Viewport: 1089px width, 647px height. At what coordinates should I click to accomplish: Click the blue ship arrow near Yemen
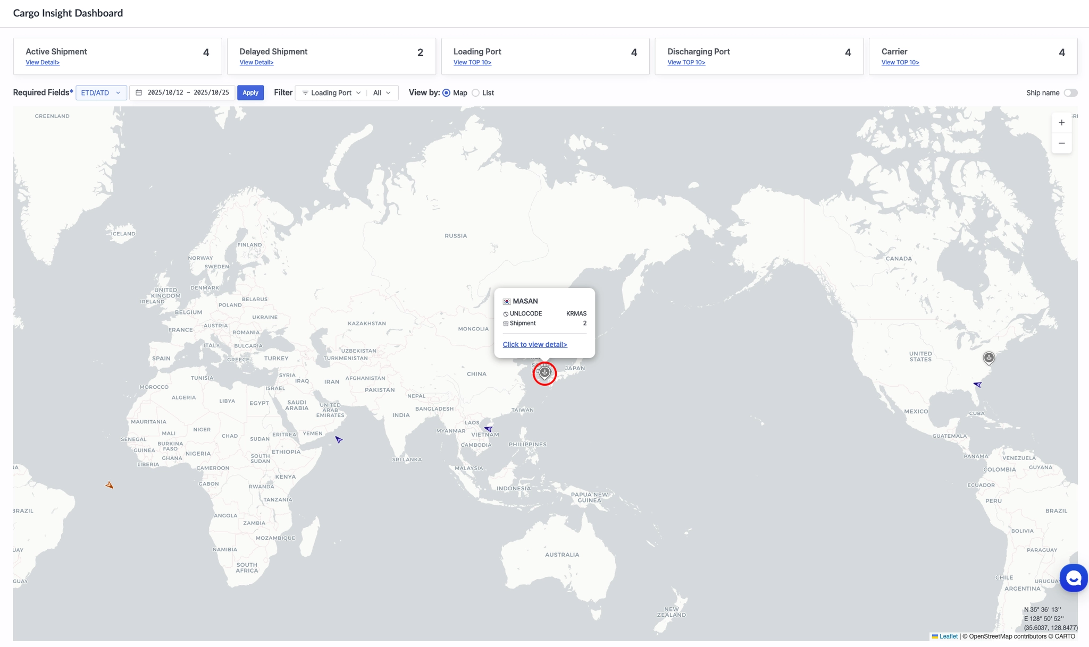pos(339,439)
